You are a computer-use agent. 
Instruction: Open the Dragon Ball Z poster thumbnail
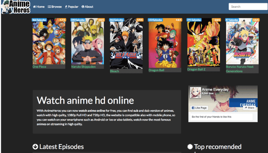pyautogui.click(x=204, y=42)
